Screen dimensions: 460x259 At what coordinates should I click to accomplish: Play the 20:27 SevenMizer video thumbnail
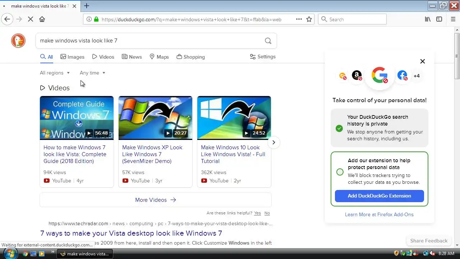[x=155, y=118]
